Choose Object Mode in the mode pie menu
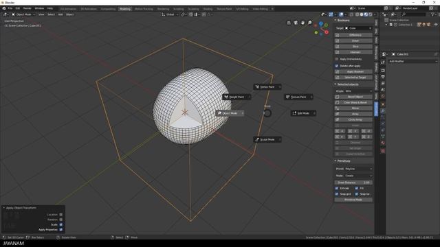Screen dimensions: 440x247 [230, 113]
